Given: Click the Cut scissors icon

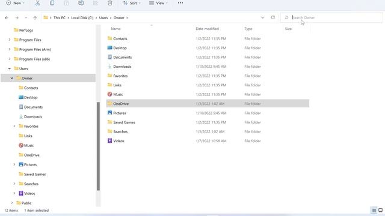Looking at the screenshot, I should coord(37,3).
